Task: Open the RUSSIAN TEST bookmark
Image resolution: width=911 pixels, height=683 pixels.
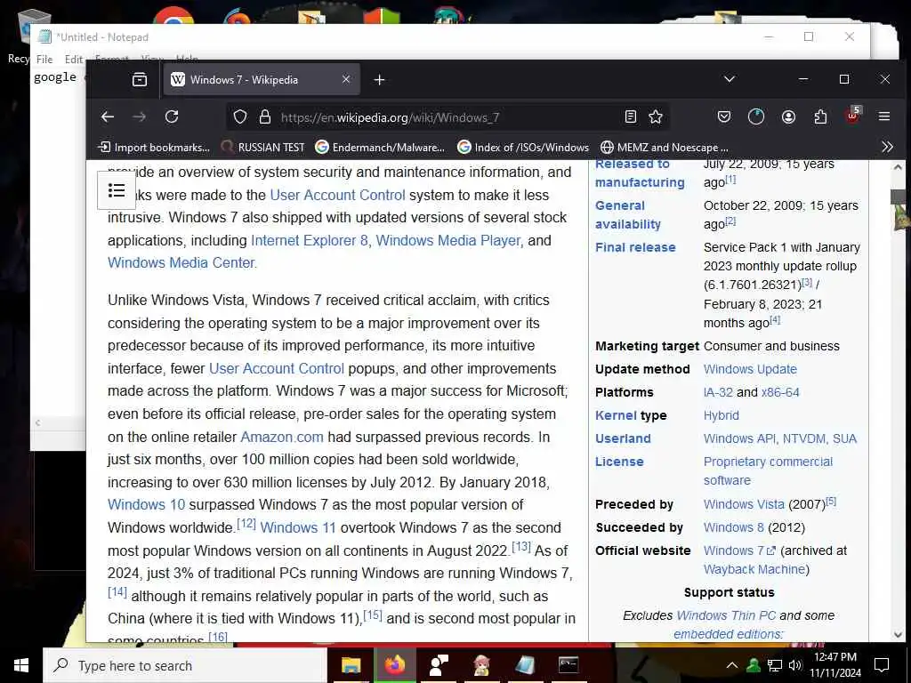Action: click(262, 148)
